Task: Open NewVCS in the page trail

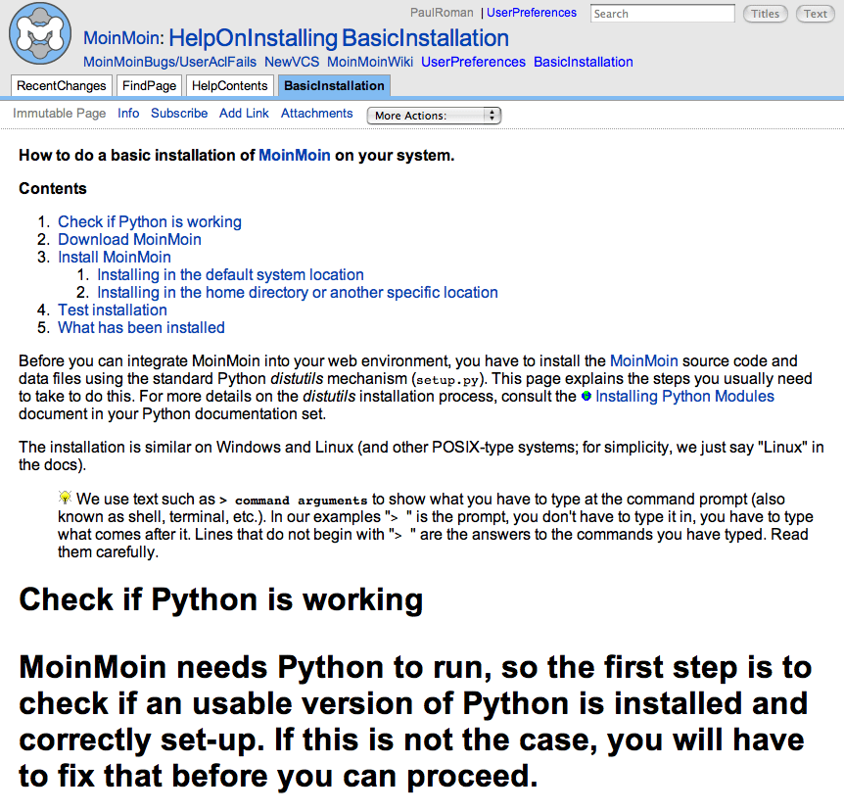Action: 292,62
